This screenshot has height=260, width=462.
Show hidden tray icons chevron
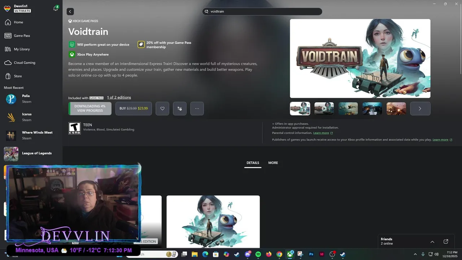[415, 254]
